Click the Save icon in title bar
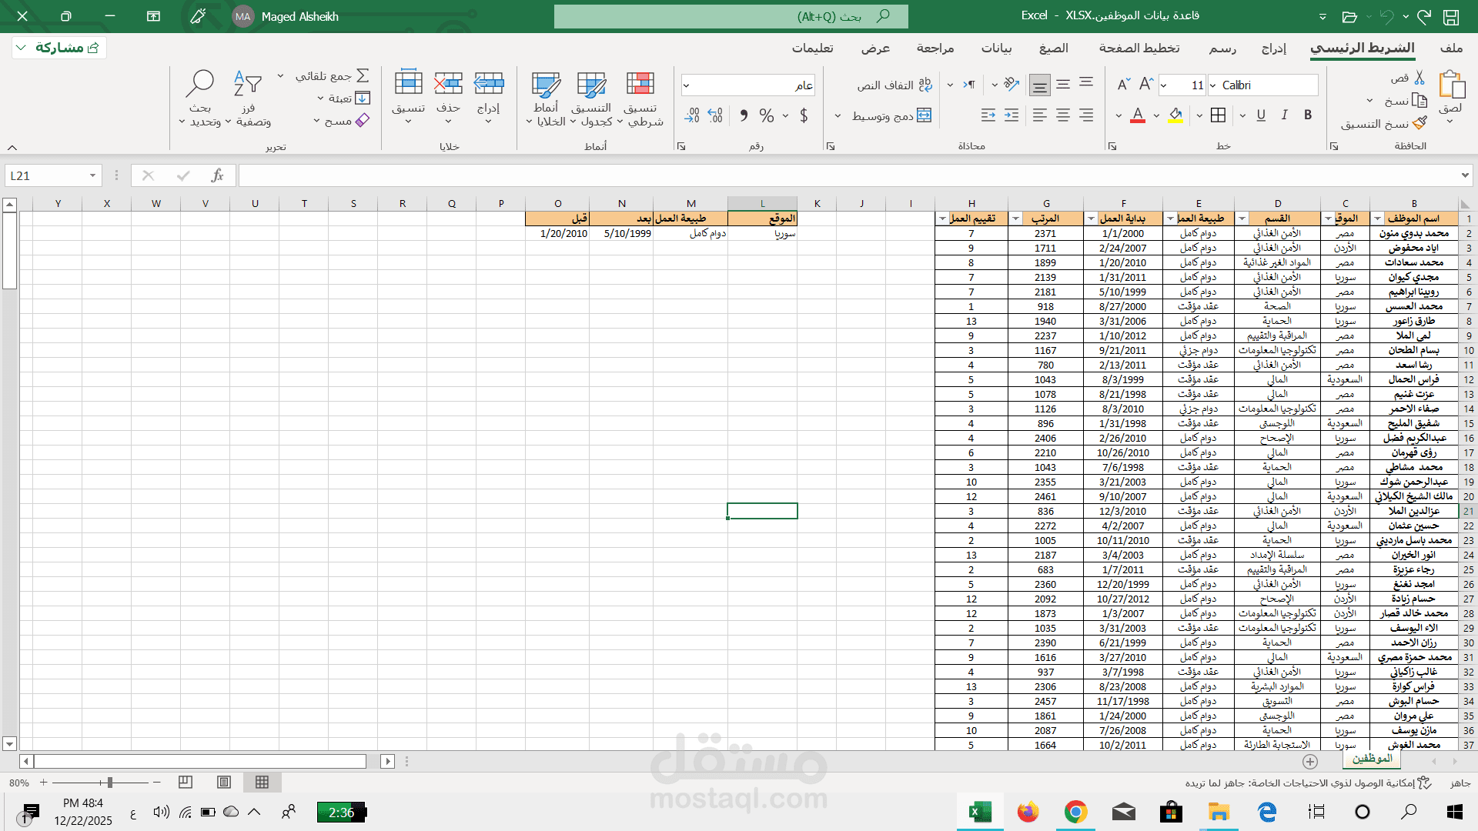 coord(1451,16)
